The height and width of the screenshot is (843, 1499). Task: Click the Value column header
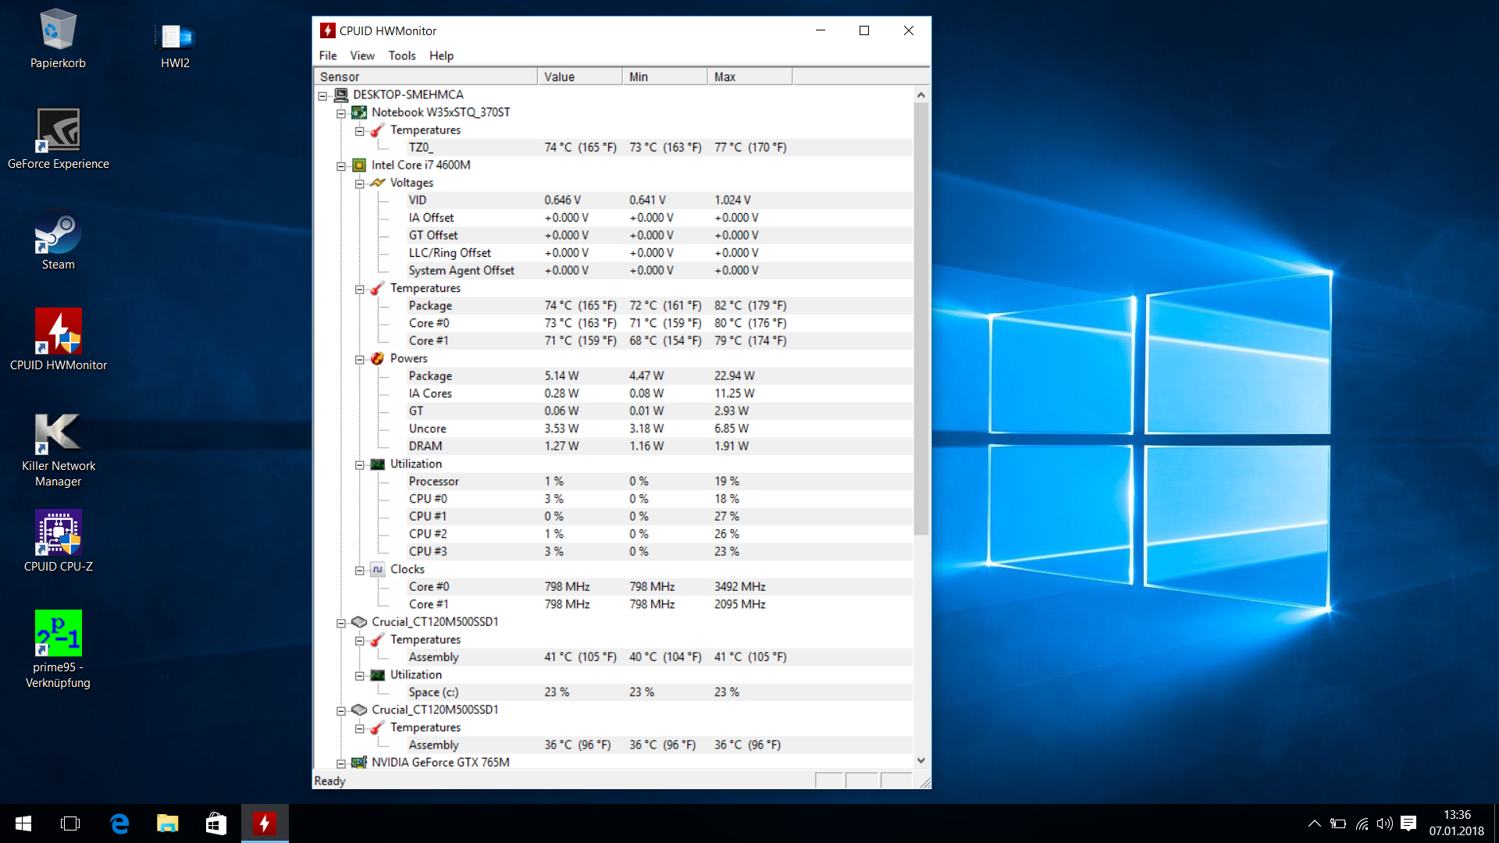[x=579, y=76]
